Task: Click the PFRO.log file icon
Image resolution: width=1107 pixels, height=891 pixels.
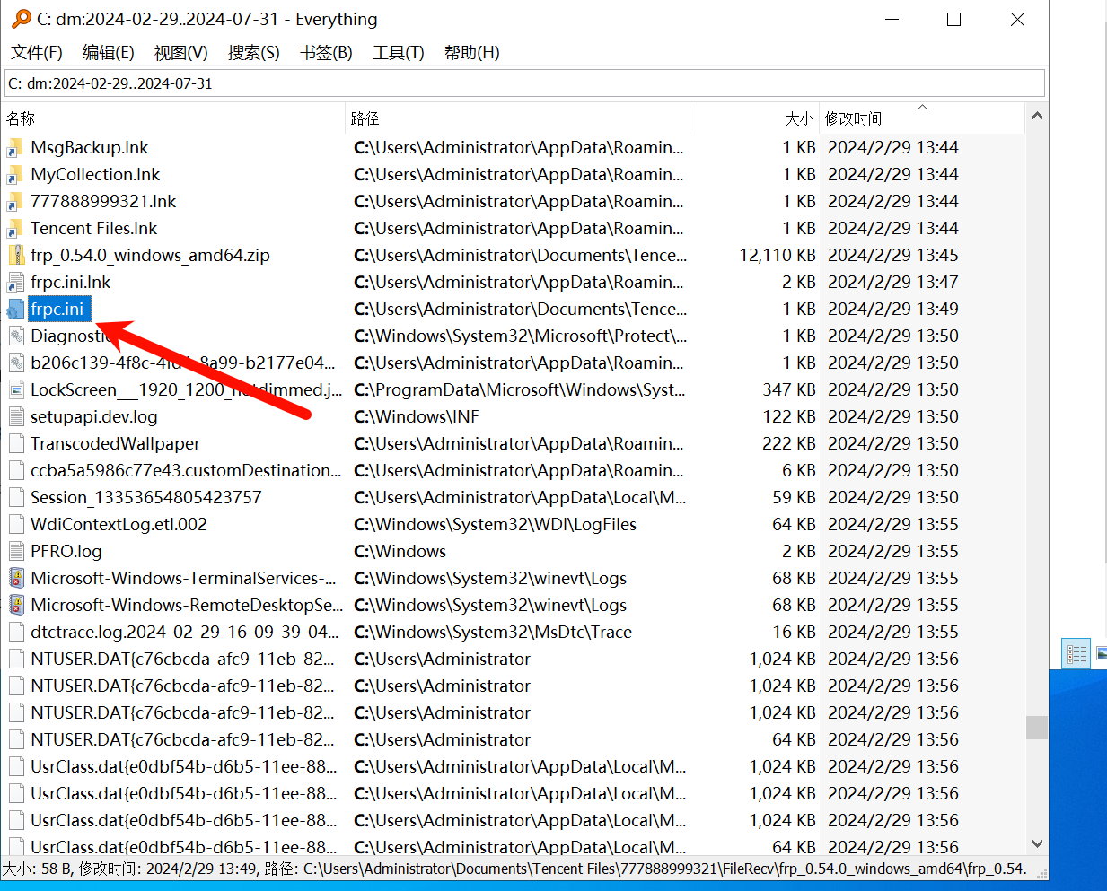Action: click(15, 552)
